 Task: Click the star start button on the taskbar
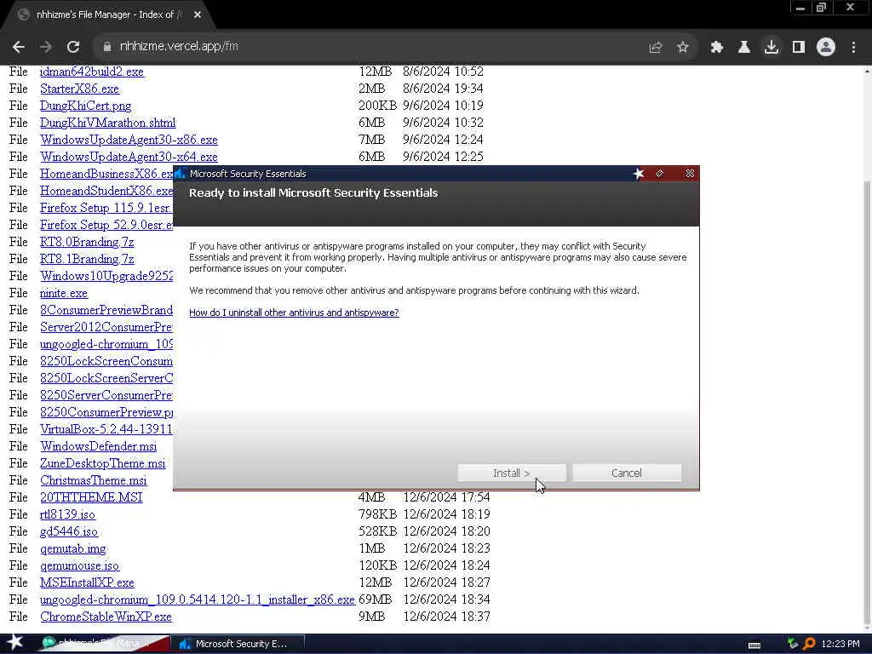(14, 642)
